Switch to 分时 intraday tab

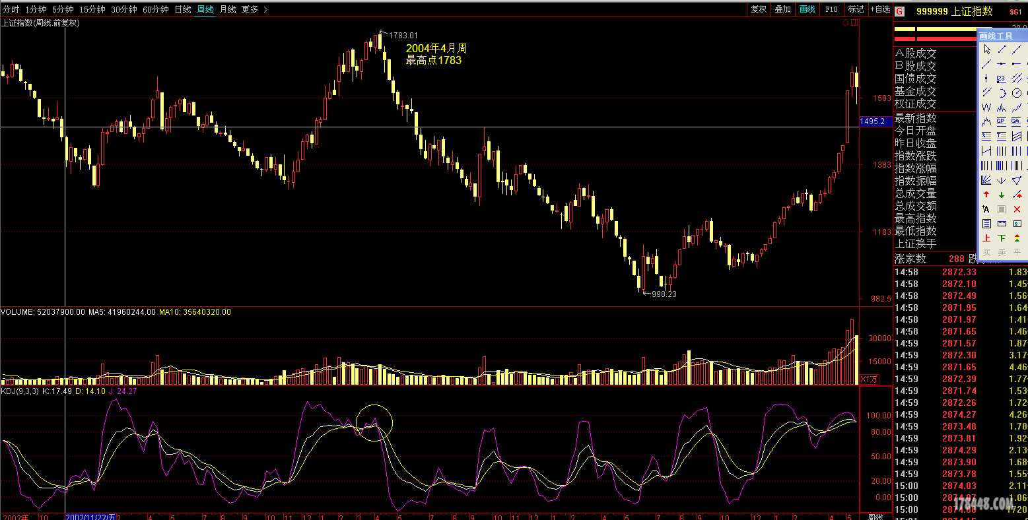point(11,9)
